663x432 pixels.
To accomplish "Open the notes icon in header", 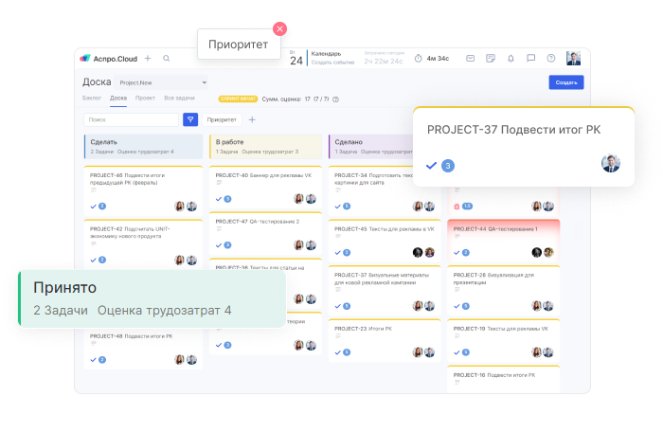I will click(490, 59).
